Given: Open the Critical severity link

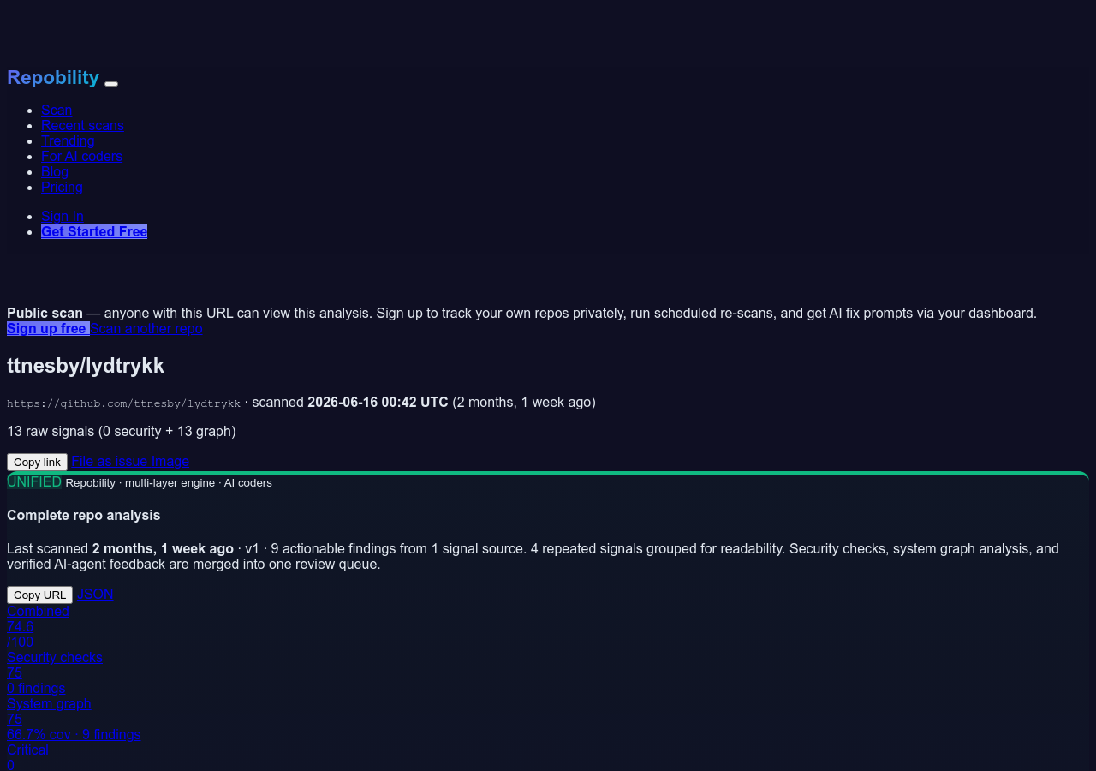Looking at the screenshot, I should (x=27, y=750).
